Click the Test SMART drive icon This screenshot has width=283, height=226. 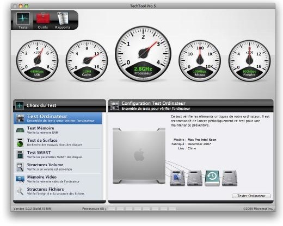tap(20, 155)
